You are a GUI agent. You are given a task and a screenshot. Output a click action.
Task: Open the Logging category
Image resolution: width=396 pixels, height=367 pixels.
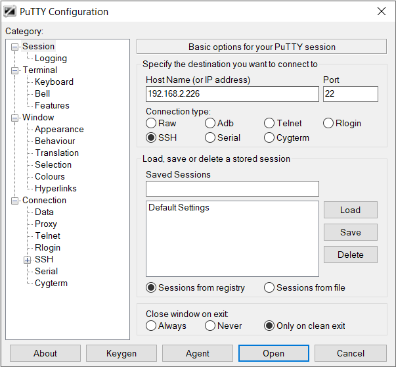(x=51, y=59)
